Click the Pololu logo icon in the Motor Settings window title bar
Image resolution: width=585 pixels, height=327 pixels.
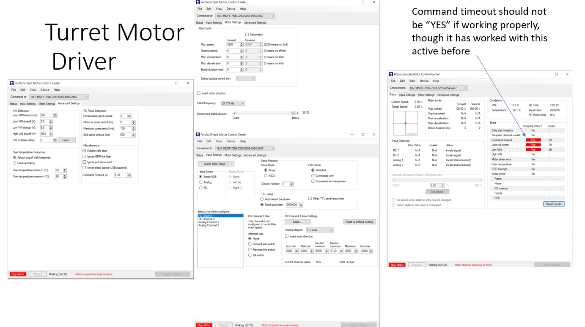pyautogui.click(x=198, y=2)
